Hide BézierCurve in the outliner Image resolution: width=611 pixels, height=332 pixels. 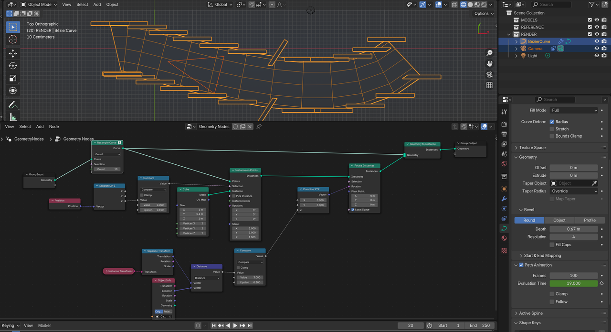tap(596, 41)
